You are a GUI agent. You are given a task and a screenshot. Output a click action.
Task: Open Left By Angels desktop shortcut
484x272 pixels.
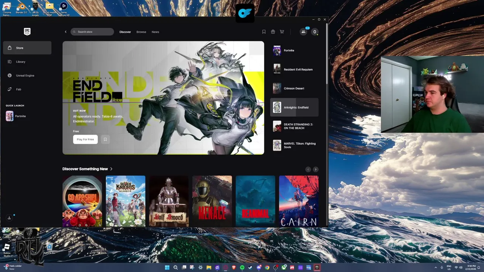[x=35, y=9]
